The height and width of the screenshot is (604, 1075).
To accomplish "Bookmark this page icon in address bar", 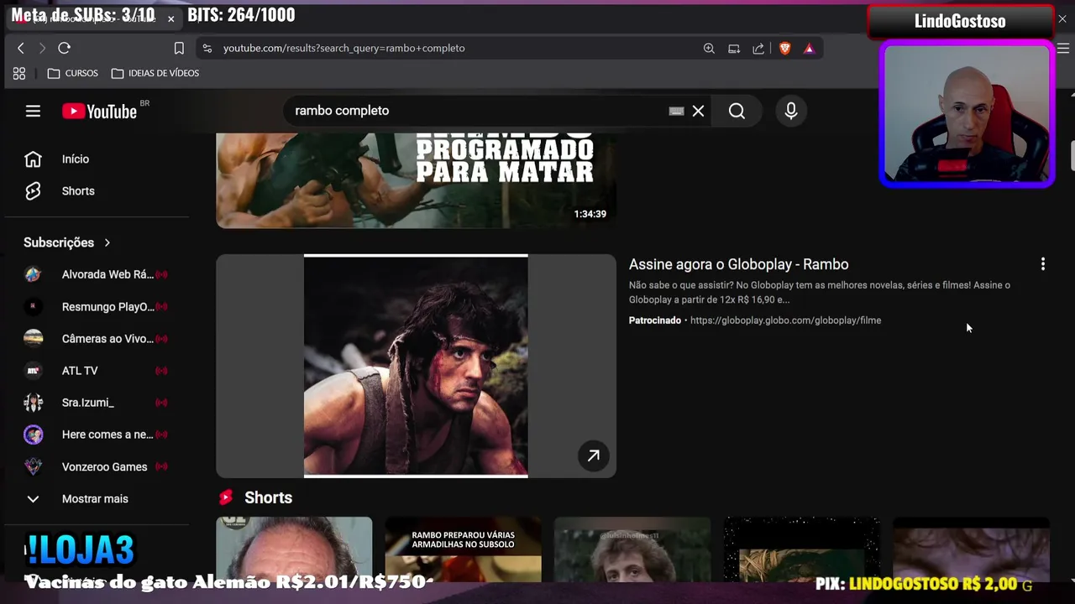I will (179, 48).
